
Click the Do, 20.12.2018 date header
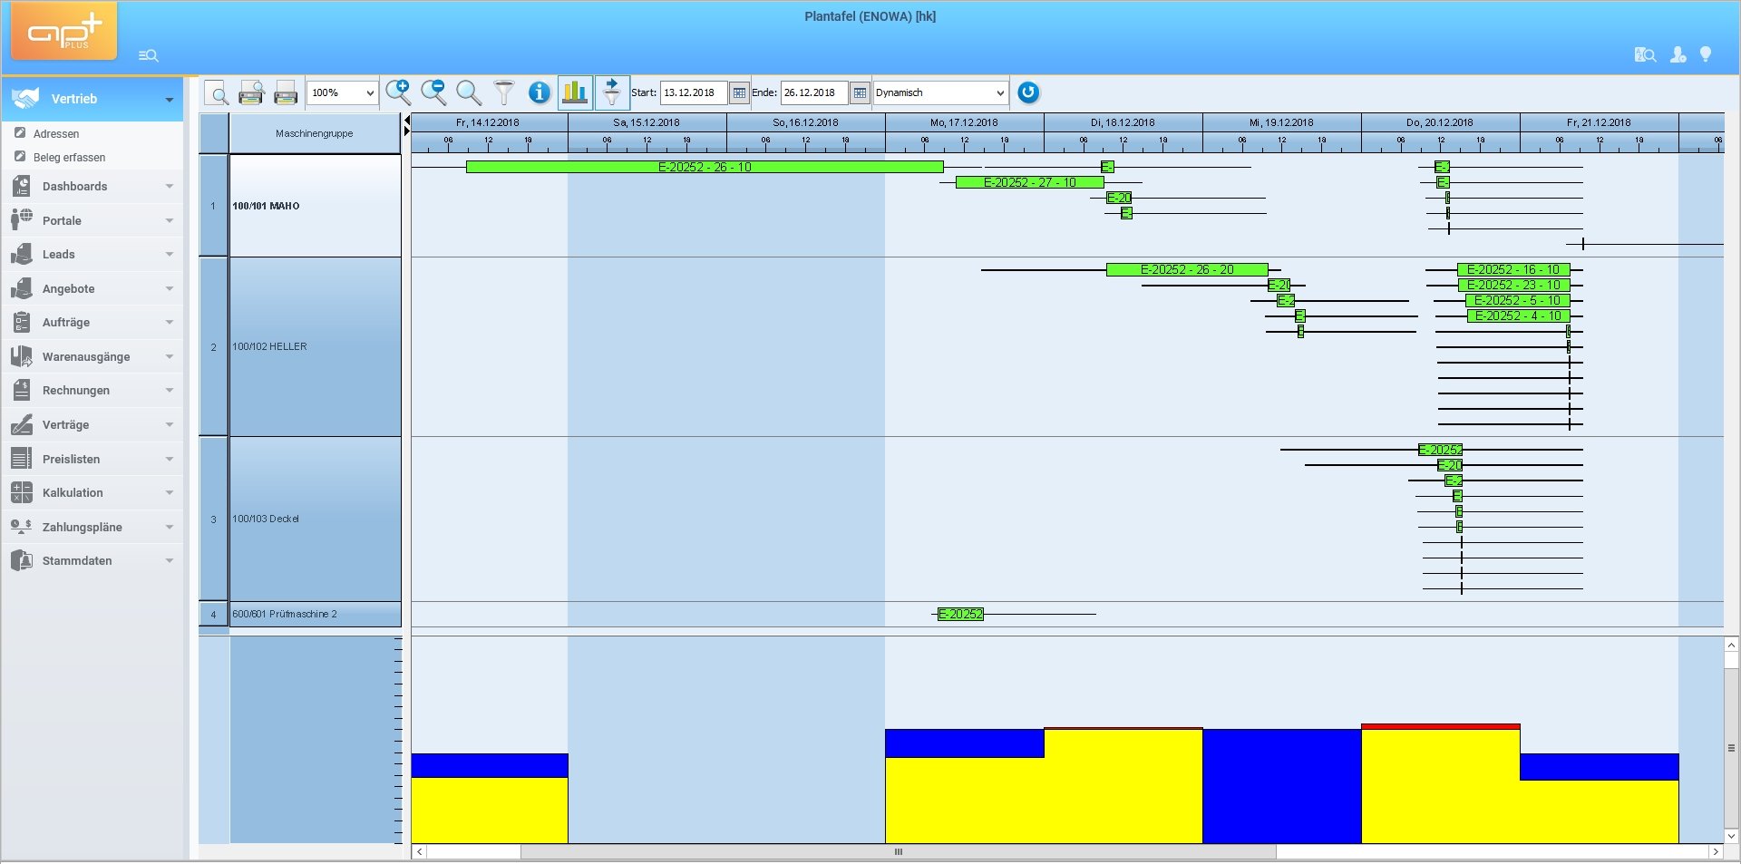pos(1440,122)
